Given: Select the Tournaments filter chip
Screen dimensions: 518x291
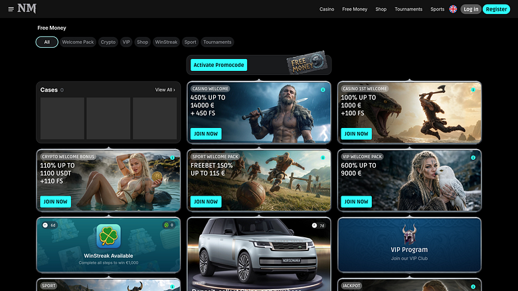Looking at the screenshot, I should 217,42.
